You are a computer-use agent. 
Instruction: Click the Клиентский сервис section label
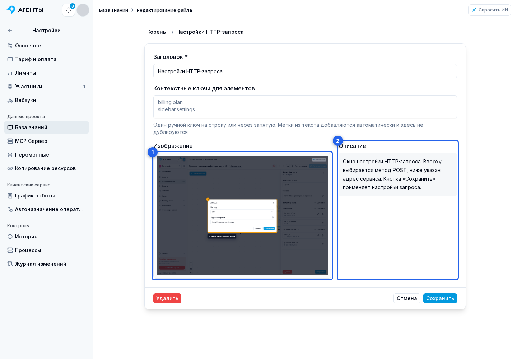[29, 185]
